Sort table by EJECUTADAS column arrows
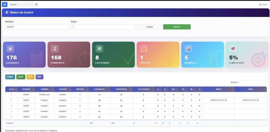 tap(153, 89)
